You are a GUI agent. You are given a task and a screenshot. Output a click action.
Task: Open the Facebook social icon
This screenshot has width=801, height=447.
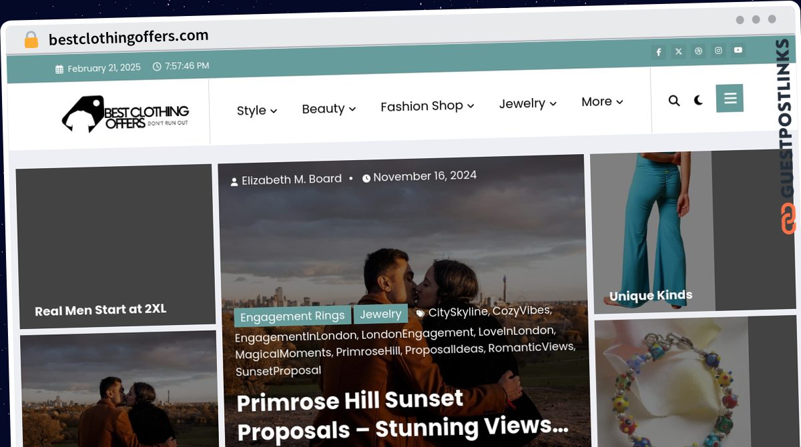point(658,52)
